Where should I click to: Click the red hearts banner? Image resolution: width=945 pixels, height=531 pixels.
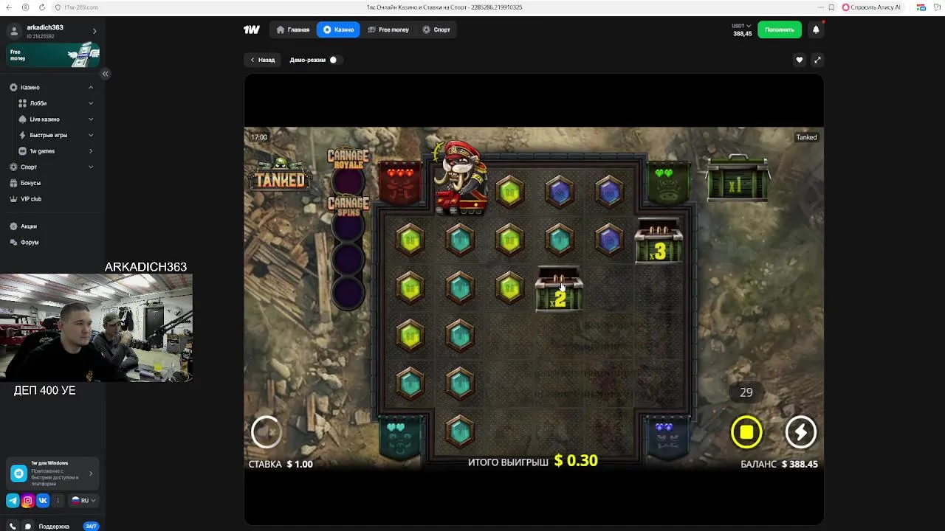pyautogui.click(x=400, y=182)
